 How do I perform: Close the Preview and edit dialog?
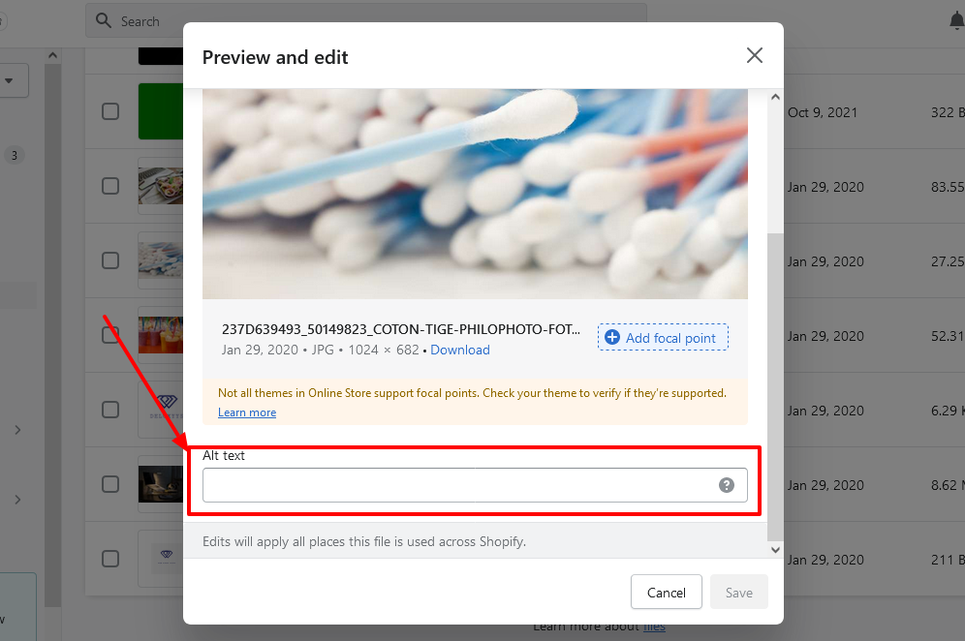point(755,55)
